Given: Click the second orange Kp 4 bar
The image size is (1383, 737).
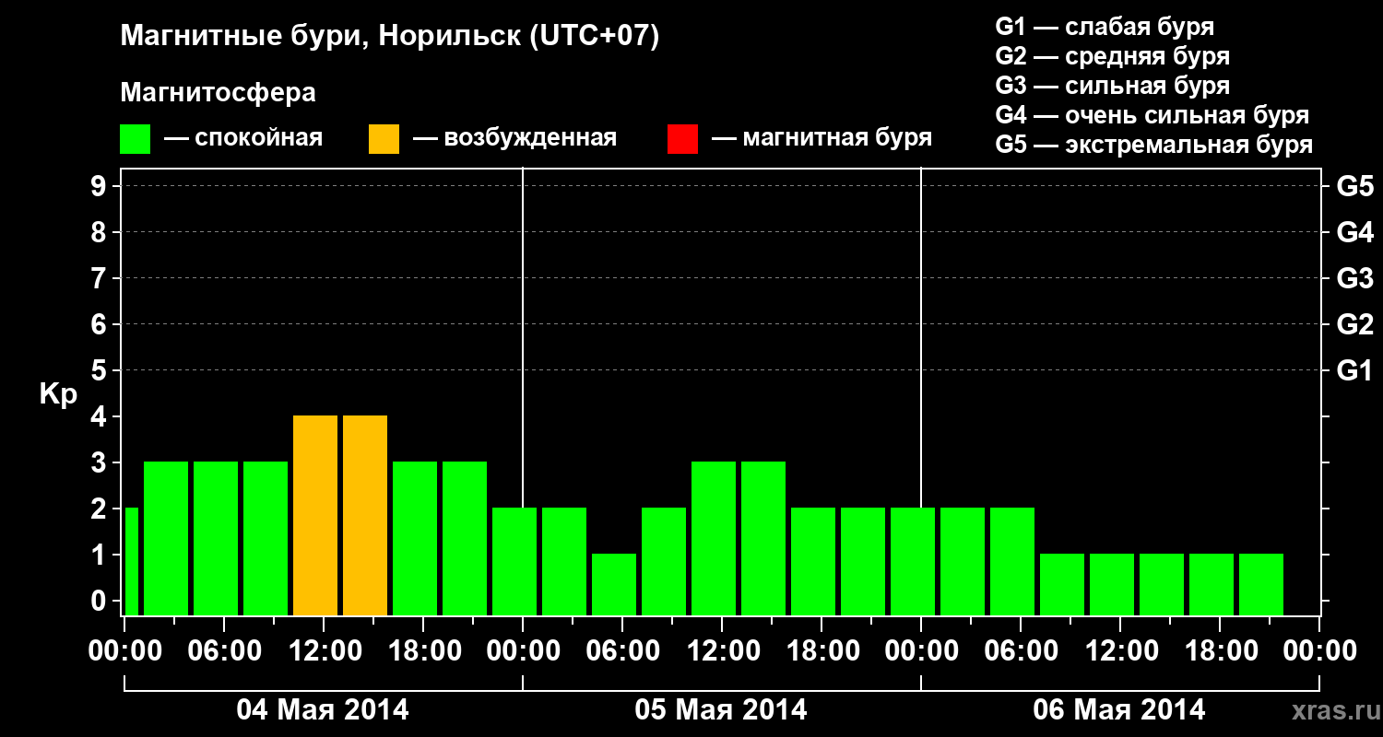Looking at the screenshot, I should (365, 515).
